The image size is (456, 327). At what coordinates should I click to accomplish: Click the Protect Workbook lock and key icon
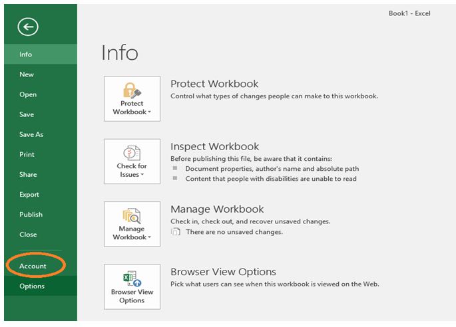[x=132, y=90]
